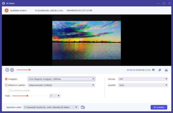Select the Anaglyph radio button

coord(6,79)
